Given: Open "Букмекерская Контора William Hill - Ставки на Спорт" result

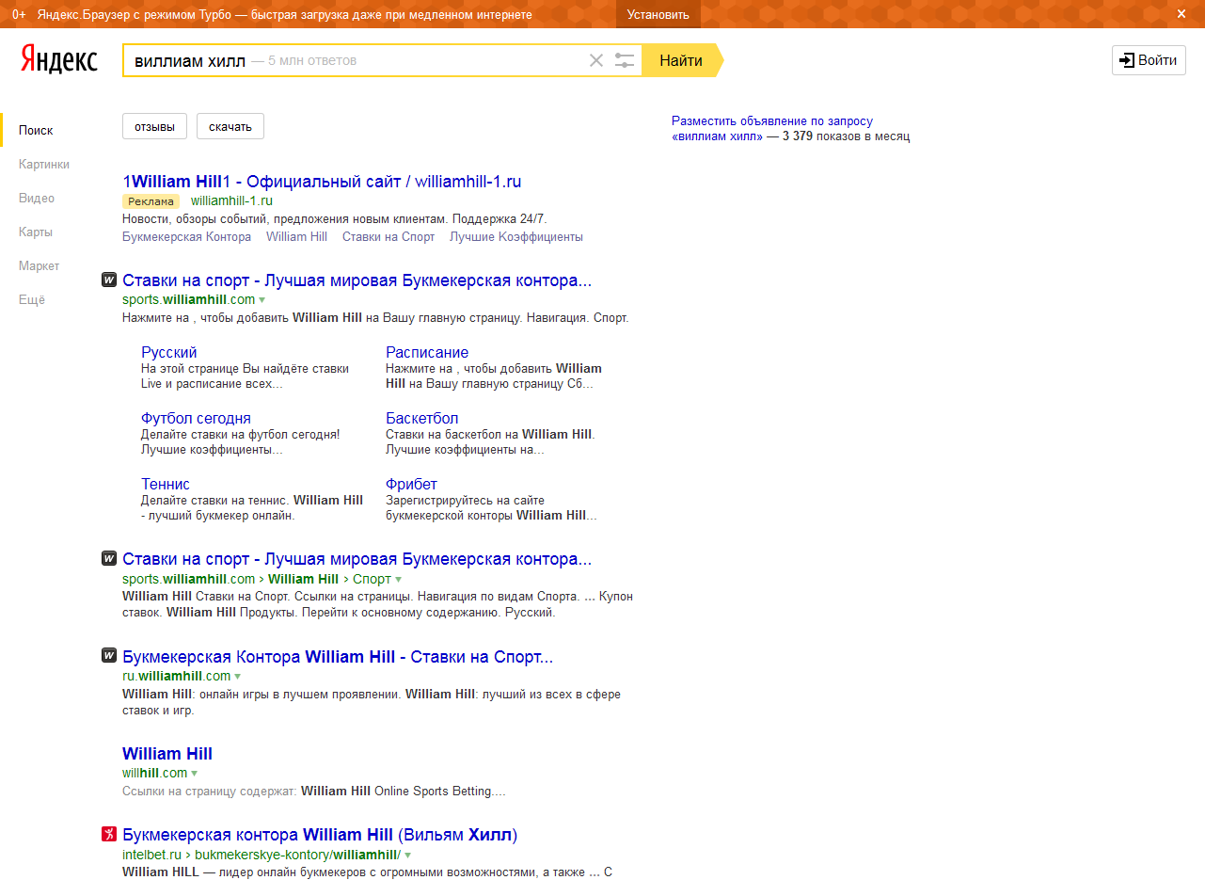Looking at the screenshot, I should pyautogui.click(x=338, y=657).
